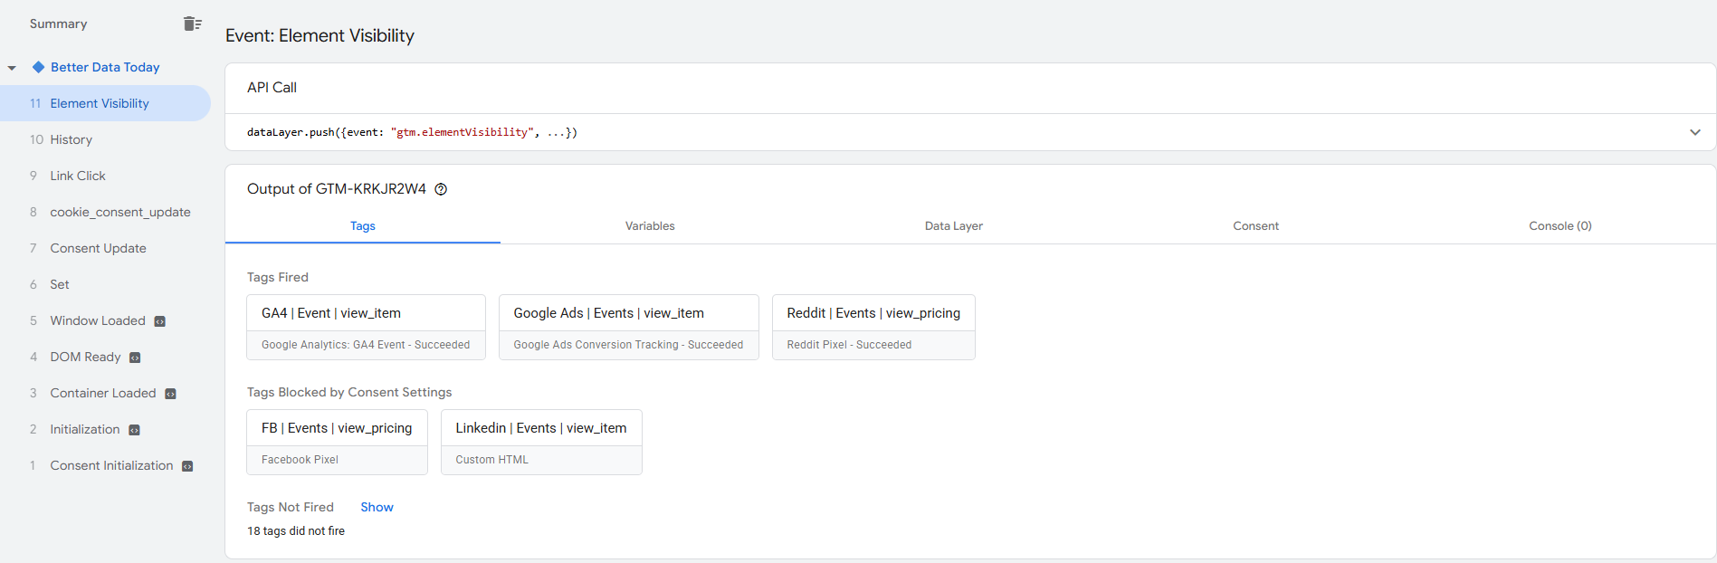Select event 10 History

pos(105,139)
